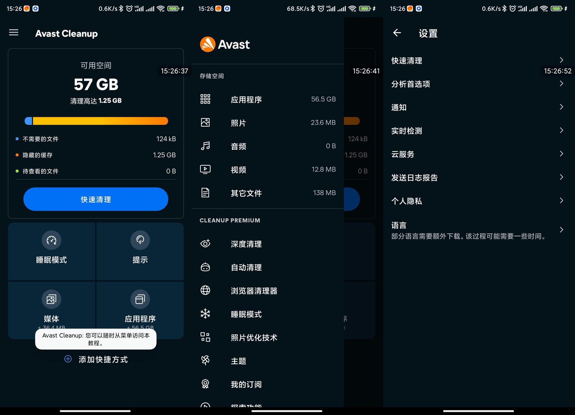
Task: Tap the 57 GB available space value
Action: click(96, 84)
